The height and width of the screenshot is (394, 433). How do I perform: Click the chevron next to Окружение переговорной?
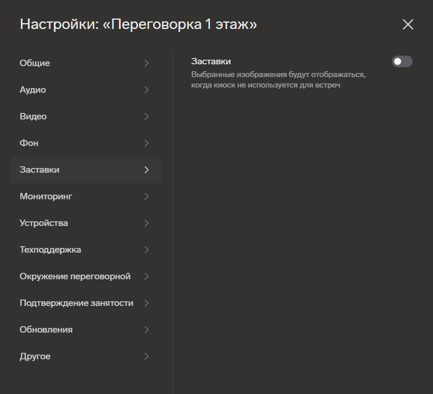point(146,276)
